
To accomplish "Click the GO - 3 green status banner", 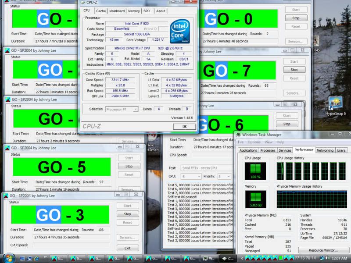I will tap(60, 215).
